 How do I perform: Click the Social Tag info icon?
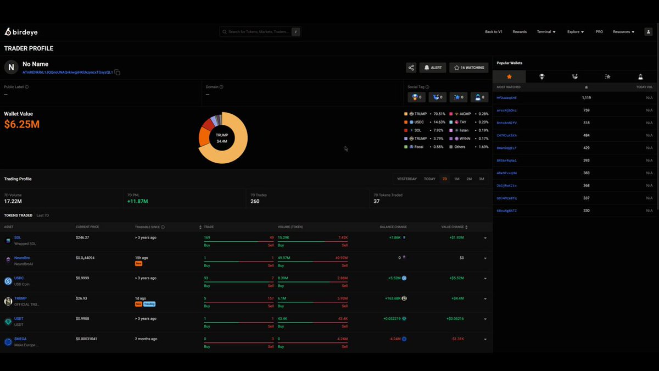tap(427, 87)
